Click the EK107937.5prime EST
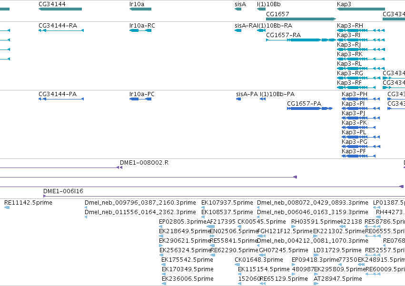 203,207
